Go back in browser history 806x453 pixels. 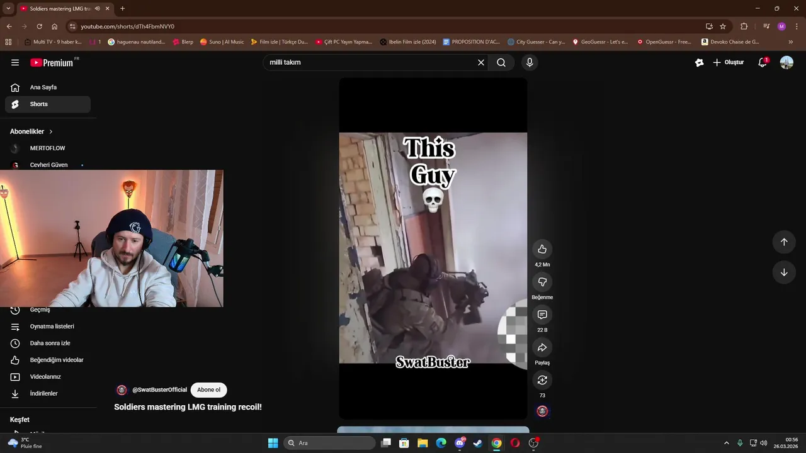coord(9,26)
